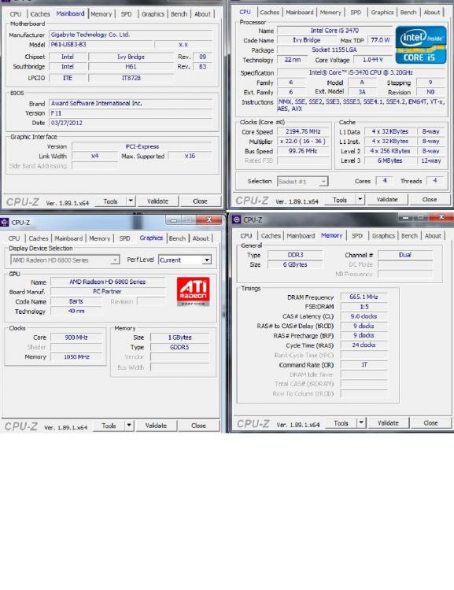Click the Gigabyte Technology Co. Ltd. manufacturer field
The image size is (454, 590).
pyautogui.click(x=131, y=35)
